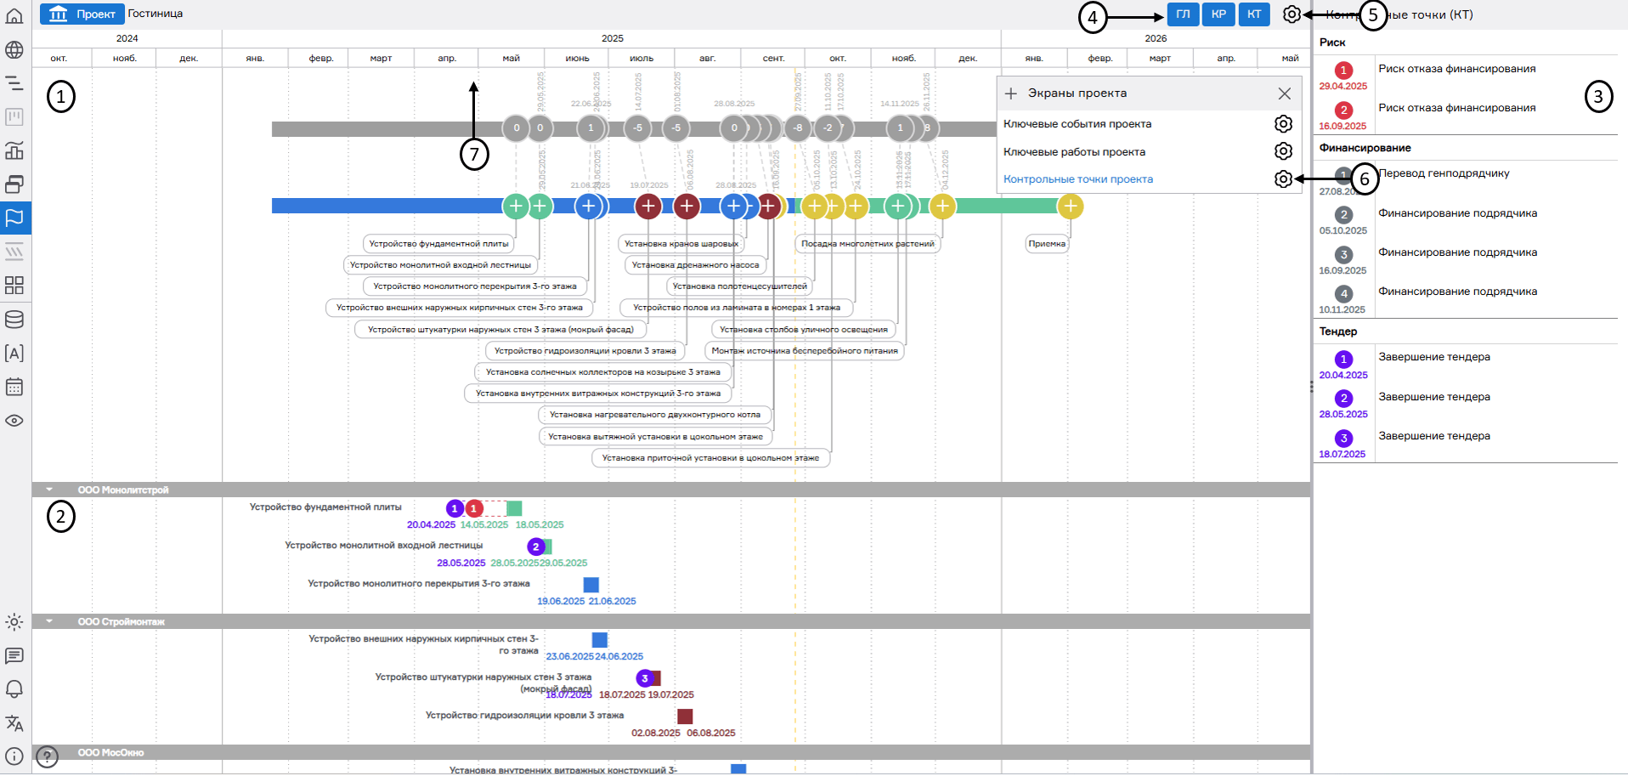1628x776 pixels.
Task: Open the database icon in sidebar
Action: pyautogui.click(x=14, y=320)
